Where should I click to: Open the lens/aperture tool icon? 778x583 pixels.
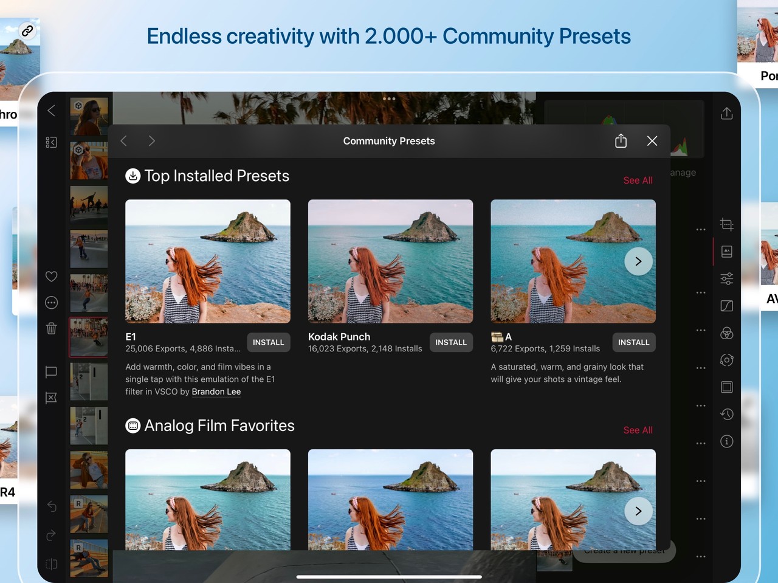point(727,360)
